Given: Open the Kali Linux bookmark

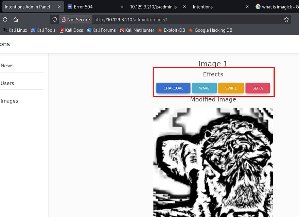Looking at the screenshot, I should coord(15,30).
